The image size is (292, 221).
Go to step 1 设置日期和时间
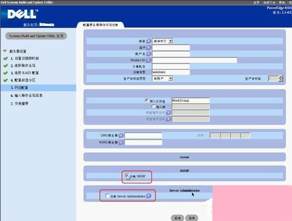(x=25, y=58)
